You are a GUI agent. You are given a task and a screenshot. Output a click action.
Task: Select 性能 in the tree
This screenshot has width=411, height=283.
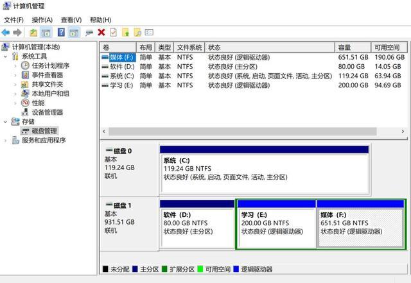38,103
